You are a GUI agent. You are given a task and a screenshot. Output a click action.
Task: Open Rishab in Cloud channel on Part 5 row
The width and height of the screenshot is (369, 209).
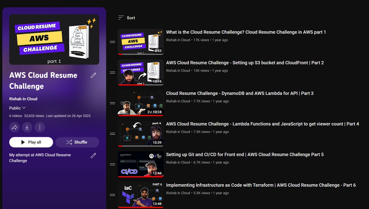(178, 162)
